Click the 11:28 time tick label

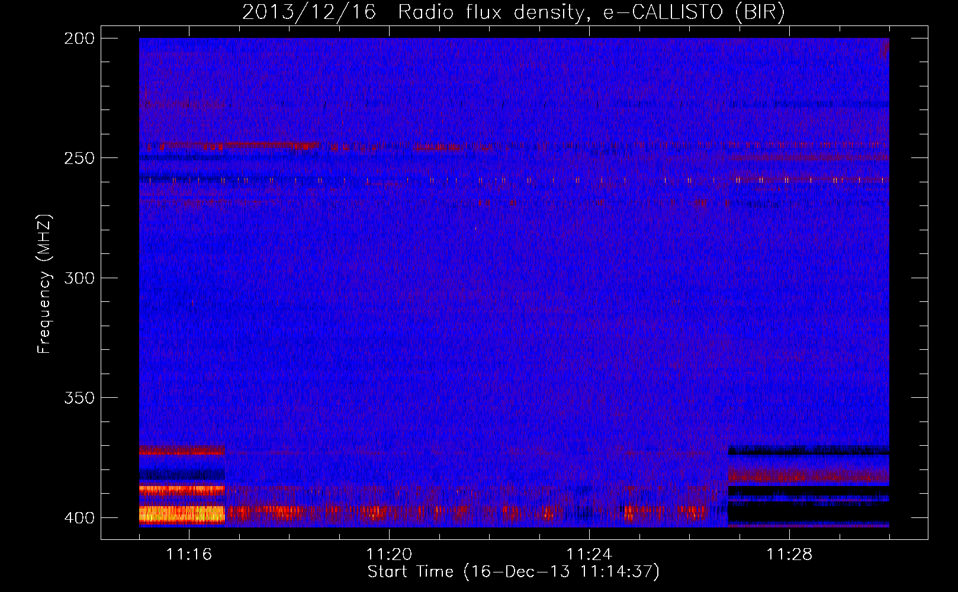[789, 554]
